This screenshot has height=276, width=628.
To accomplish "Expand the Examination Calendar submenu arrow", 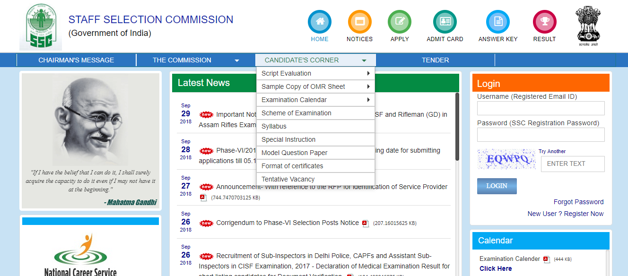I will (x=368, y=100).
